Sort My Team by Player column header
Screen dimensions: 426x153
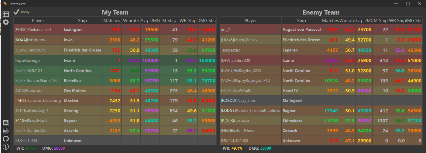(x=38, y=21)
